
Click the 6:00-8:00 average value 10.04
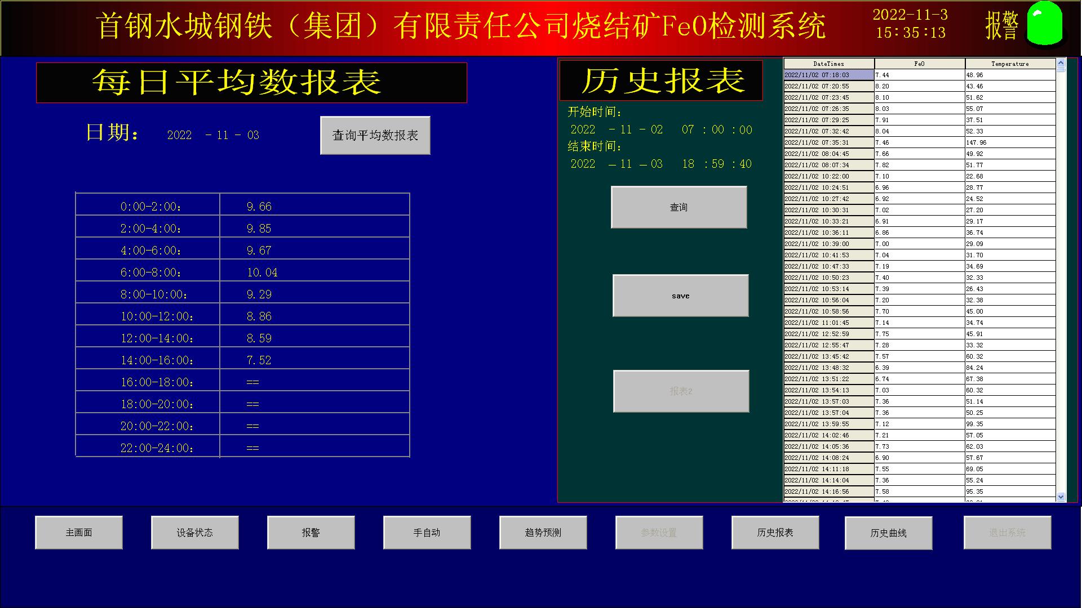pyautogui.click(x=262, y=272)
